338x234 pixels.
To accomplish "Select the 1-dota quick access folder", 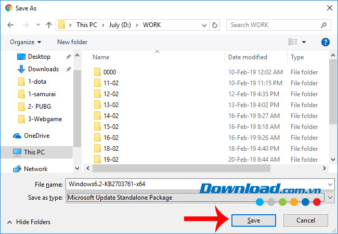I will (x=37, y=82).
